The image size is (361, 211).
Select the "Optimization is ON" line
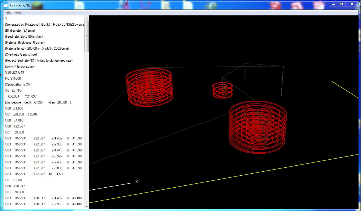coord(18,84)
